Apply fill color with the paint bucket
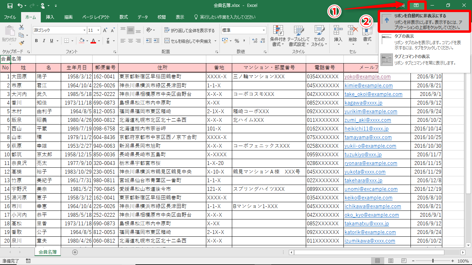The image size is (472, 265). (x=82, y=41)
